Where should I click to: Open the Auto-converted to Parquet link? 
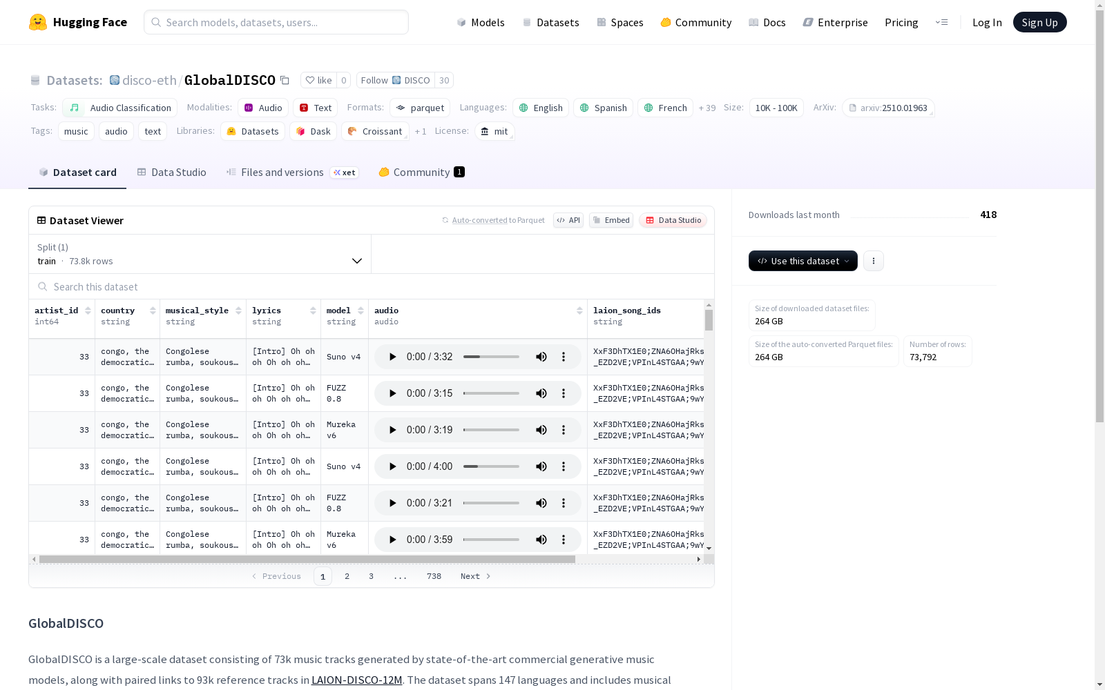click(x=493, y=220)
